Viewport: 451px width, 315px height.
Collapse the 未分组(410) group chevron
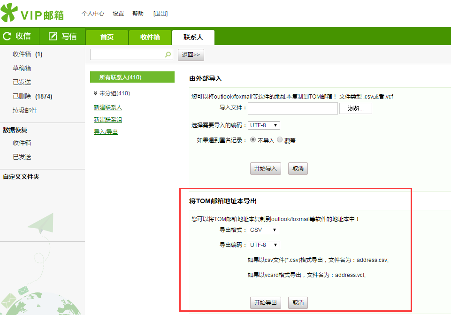point(95,93)
